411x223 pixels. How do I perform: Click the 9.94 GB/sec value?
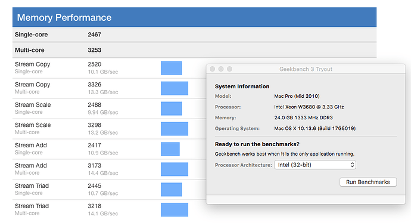click(102, 112)
